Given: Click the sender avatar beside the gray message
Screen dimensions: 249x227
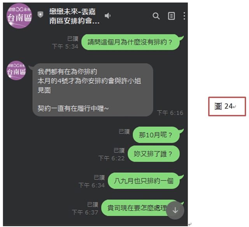Looking at the screenshot, I should coord(16,70).
